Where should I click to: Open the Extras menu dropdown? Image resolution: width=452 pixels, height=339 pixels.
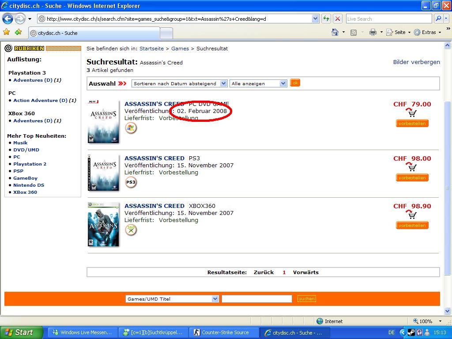[x=427, y=32]
